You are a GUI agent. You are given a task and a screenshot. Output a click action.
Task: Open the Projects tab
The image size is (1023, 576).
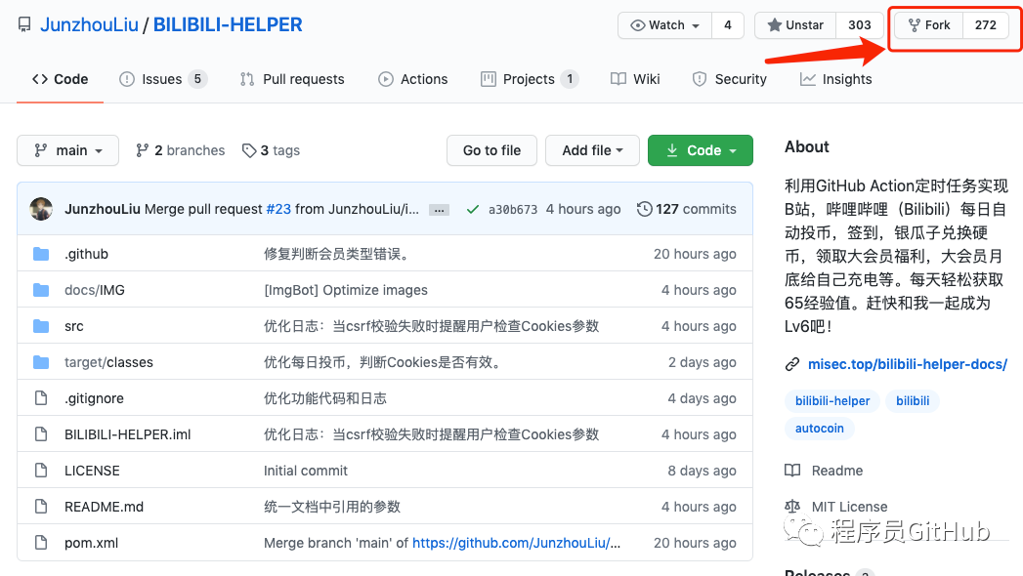point(530,79)
